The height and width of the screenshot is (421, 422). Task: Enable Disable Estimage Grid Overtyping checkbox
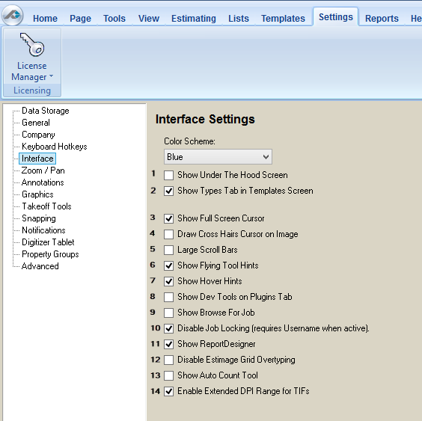pos(169,360)
